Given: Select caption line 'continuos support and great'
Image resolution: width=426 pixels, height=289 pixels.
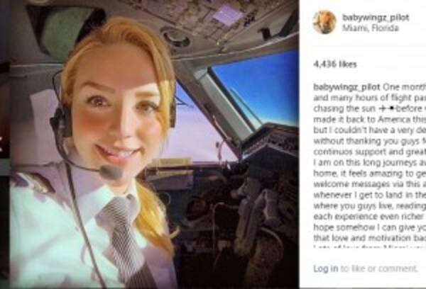Looking at the screenshot, I should [370, 152].
